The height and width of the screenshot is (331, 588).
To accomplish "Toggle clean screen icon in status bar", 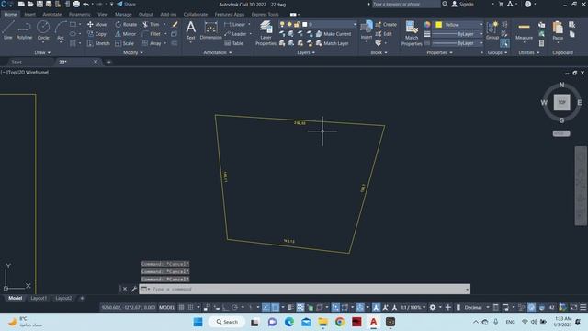I will [573, 307].
